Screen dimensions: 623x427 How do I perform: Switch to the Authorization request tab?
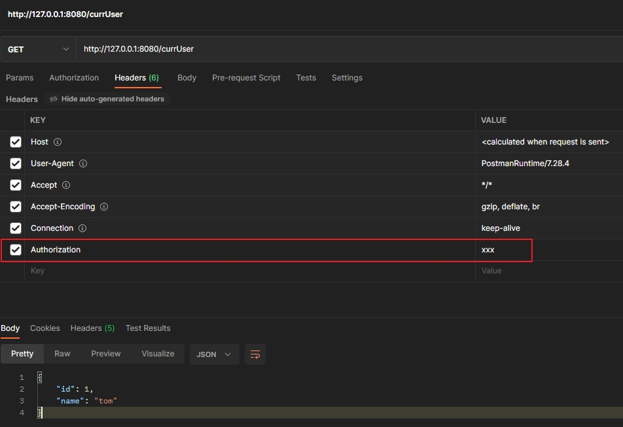(x=74, y=78)
